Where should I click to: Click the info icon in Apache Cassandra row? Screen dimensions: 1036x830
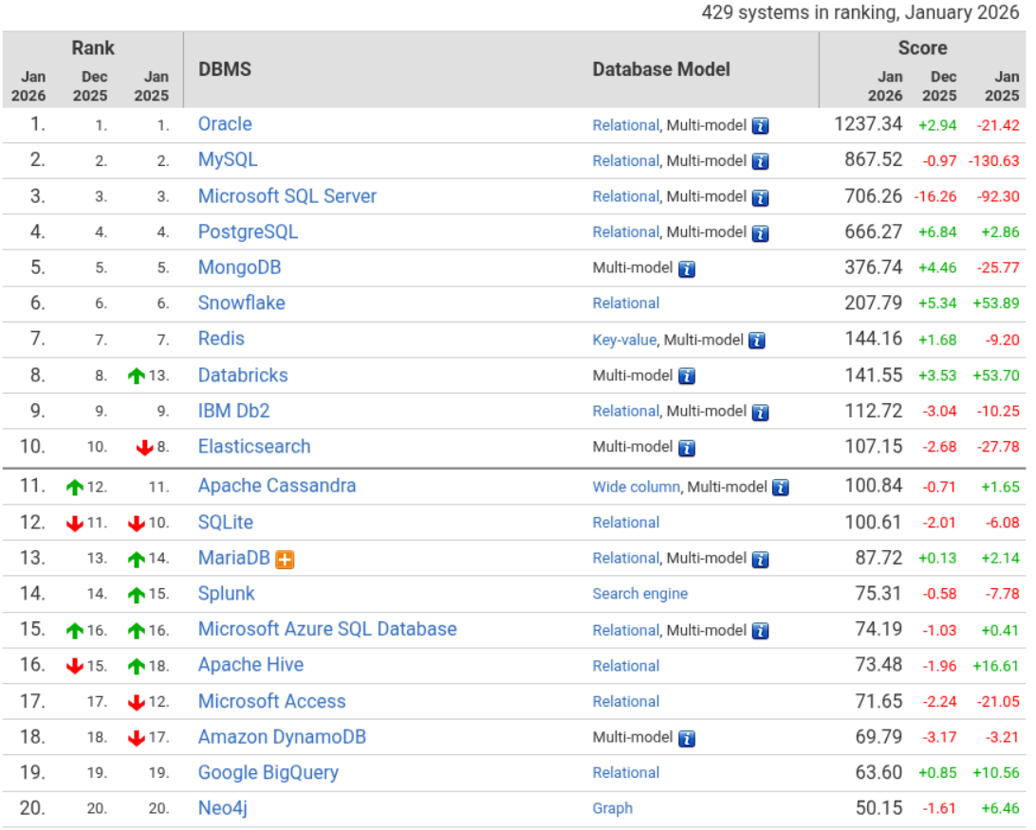point(781,488)
